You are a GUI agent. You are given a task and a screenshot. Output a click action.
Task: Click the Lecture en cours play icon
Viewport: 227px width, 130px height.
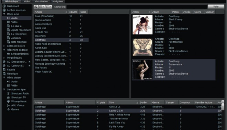[4, 10]
